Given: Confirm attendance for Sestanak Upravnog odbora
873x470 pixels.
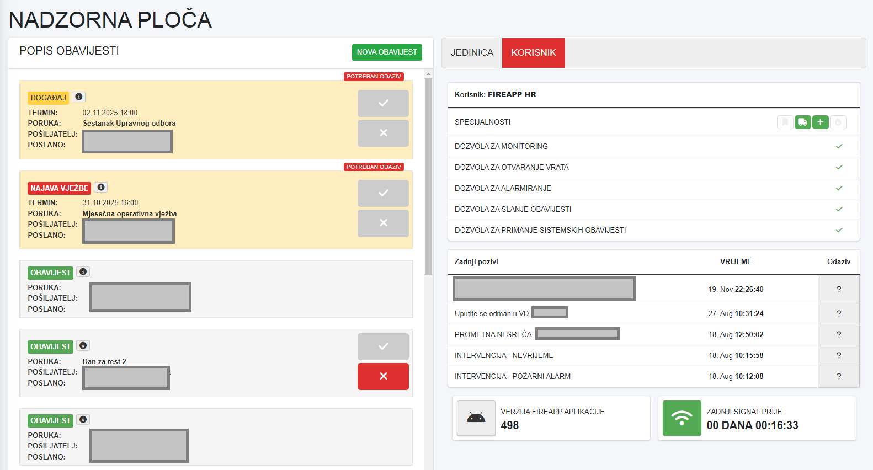Looking at the screenshot, I should pyautogui.click(x=383, y=103).
